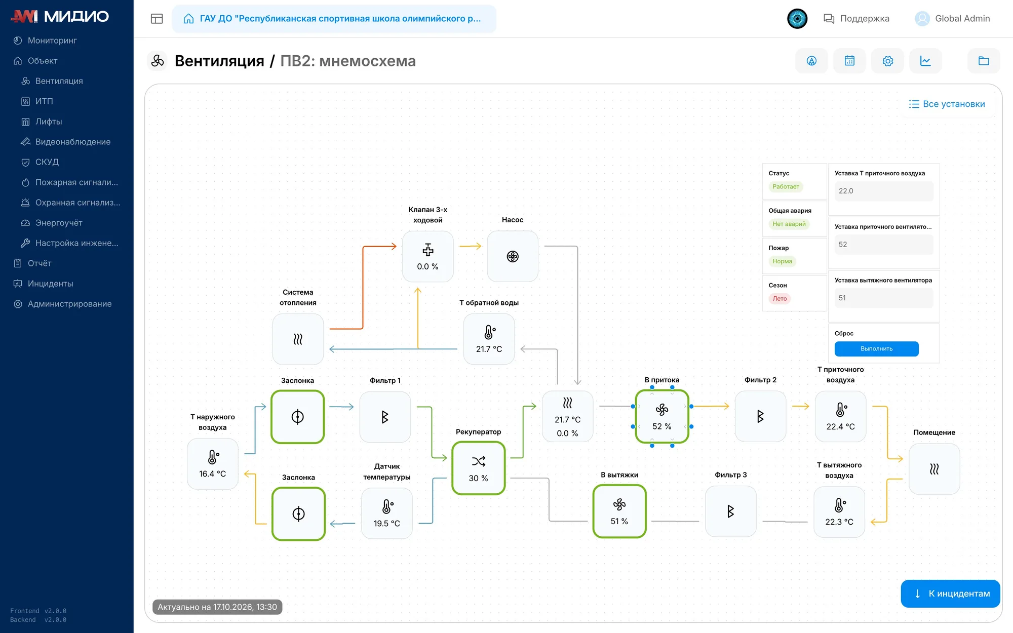The image size is (1013, 633).
Task: Edit the exhaust fan setpoint field 51
Action: pos(884,298)
